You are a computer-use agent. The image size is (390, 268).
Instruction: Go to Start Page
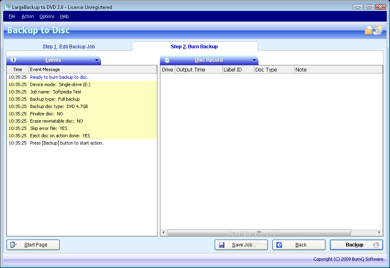33,245
